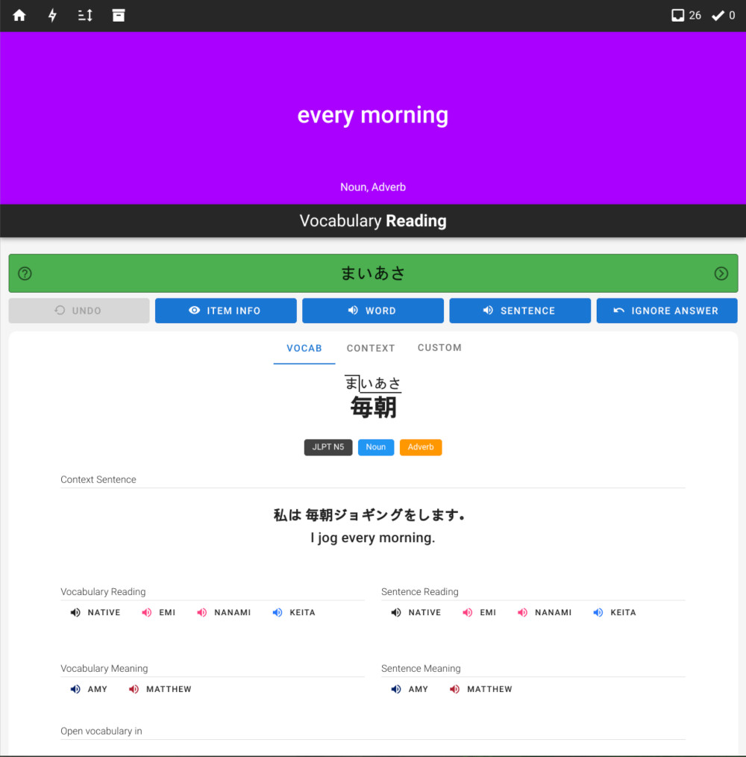Click the 'Vocabulary Reading' header bar text
The width and height of the screenshot is (746, 757).
tap(373, 221)
